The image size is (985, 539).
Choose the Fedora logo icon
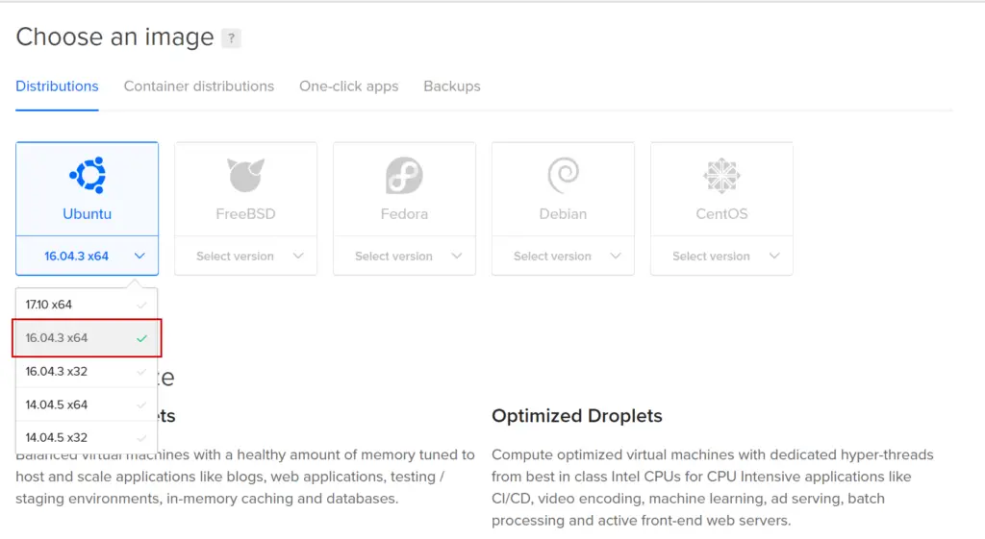tap(404, 175)
